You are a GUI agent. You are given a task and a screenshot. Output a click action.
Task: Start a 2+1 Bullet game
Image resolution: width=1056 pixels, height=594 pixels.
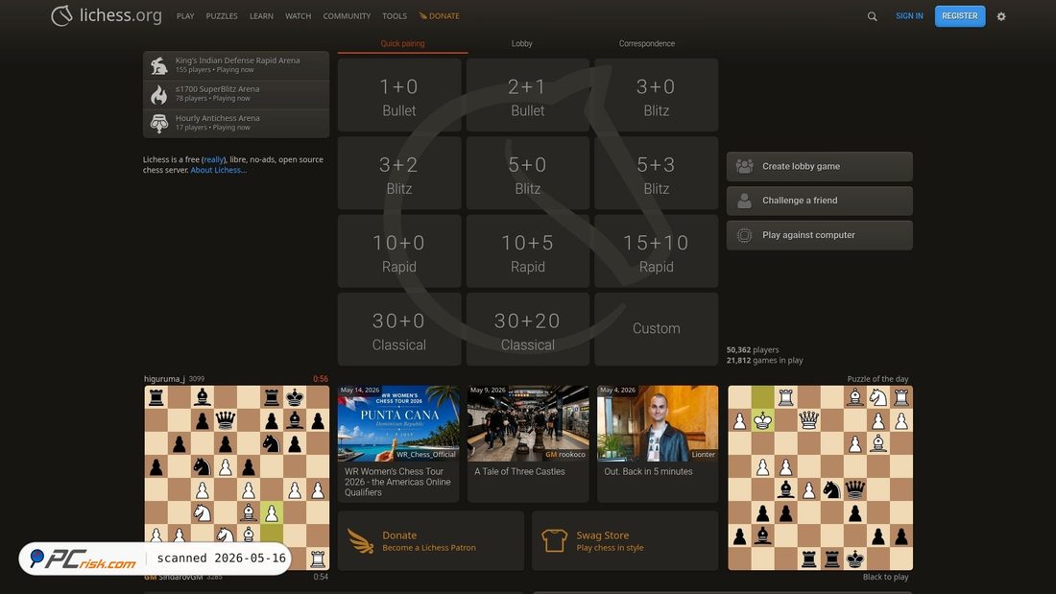[x=528, y=96]
